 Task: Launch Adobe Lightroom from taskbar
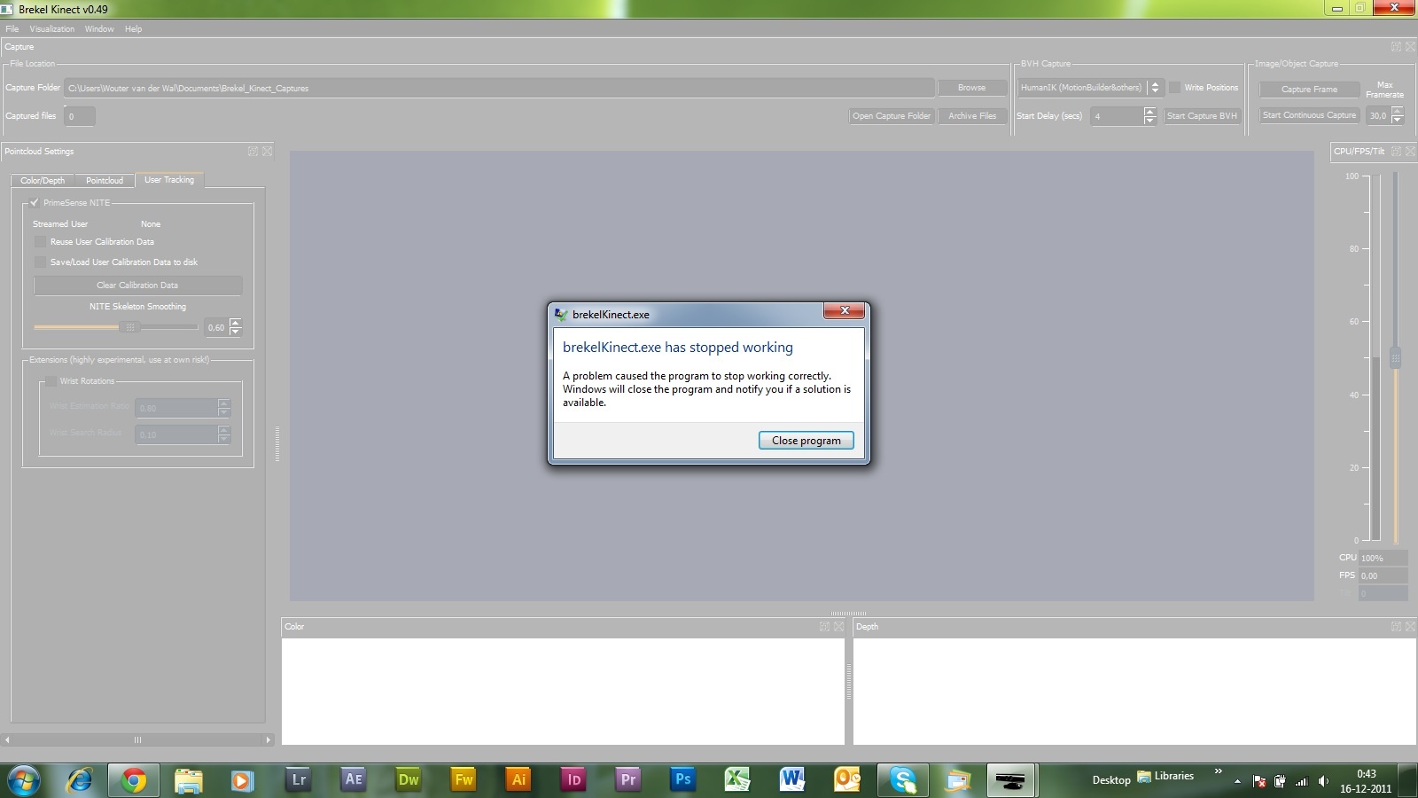point(299,780)
